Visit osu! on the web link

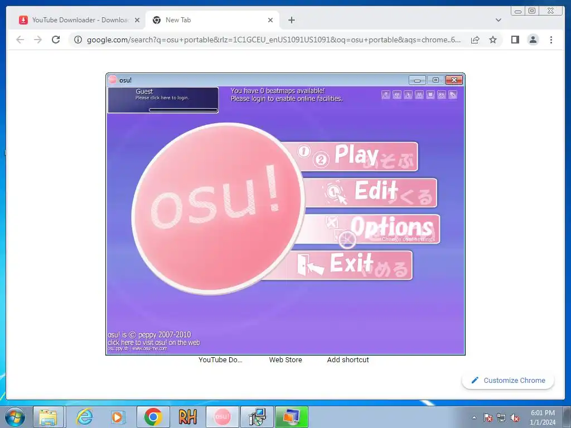click(x=154, y=343)
